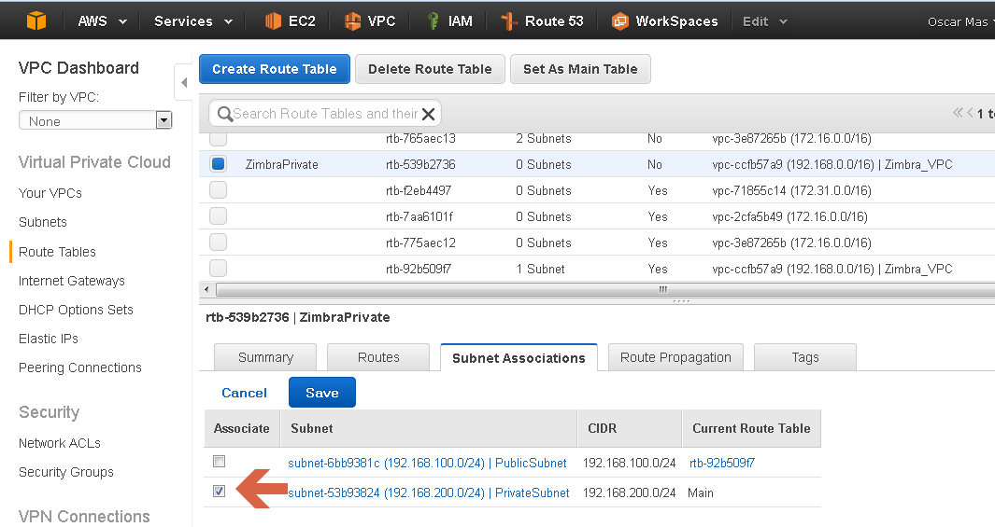Click the vpc-71855c14 (172.31.0.0/16) cell
995x527 pixels.
[x=791, y=190]
